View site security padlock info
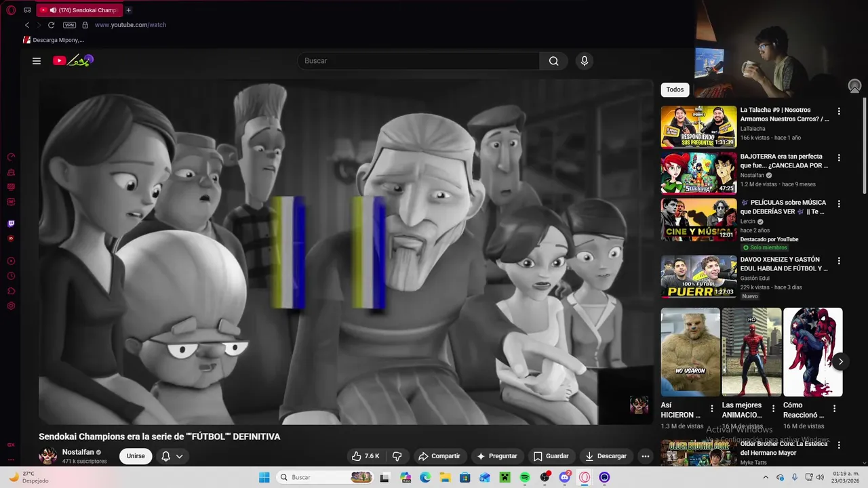The width and height of the screenshot is (868, 488). [85, 25]
